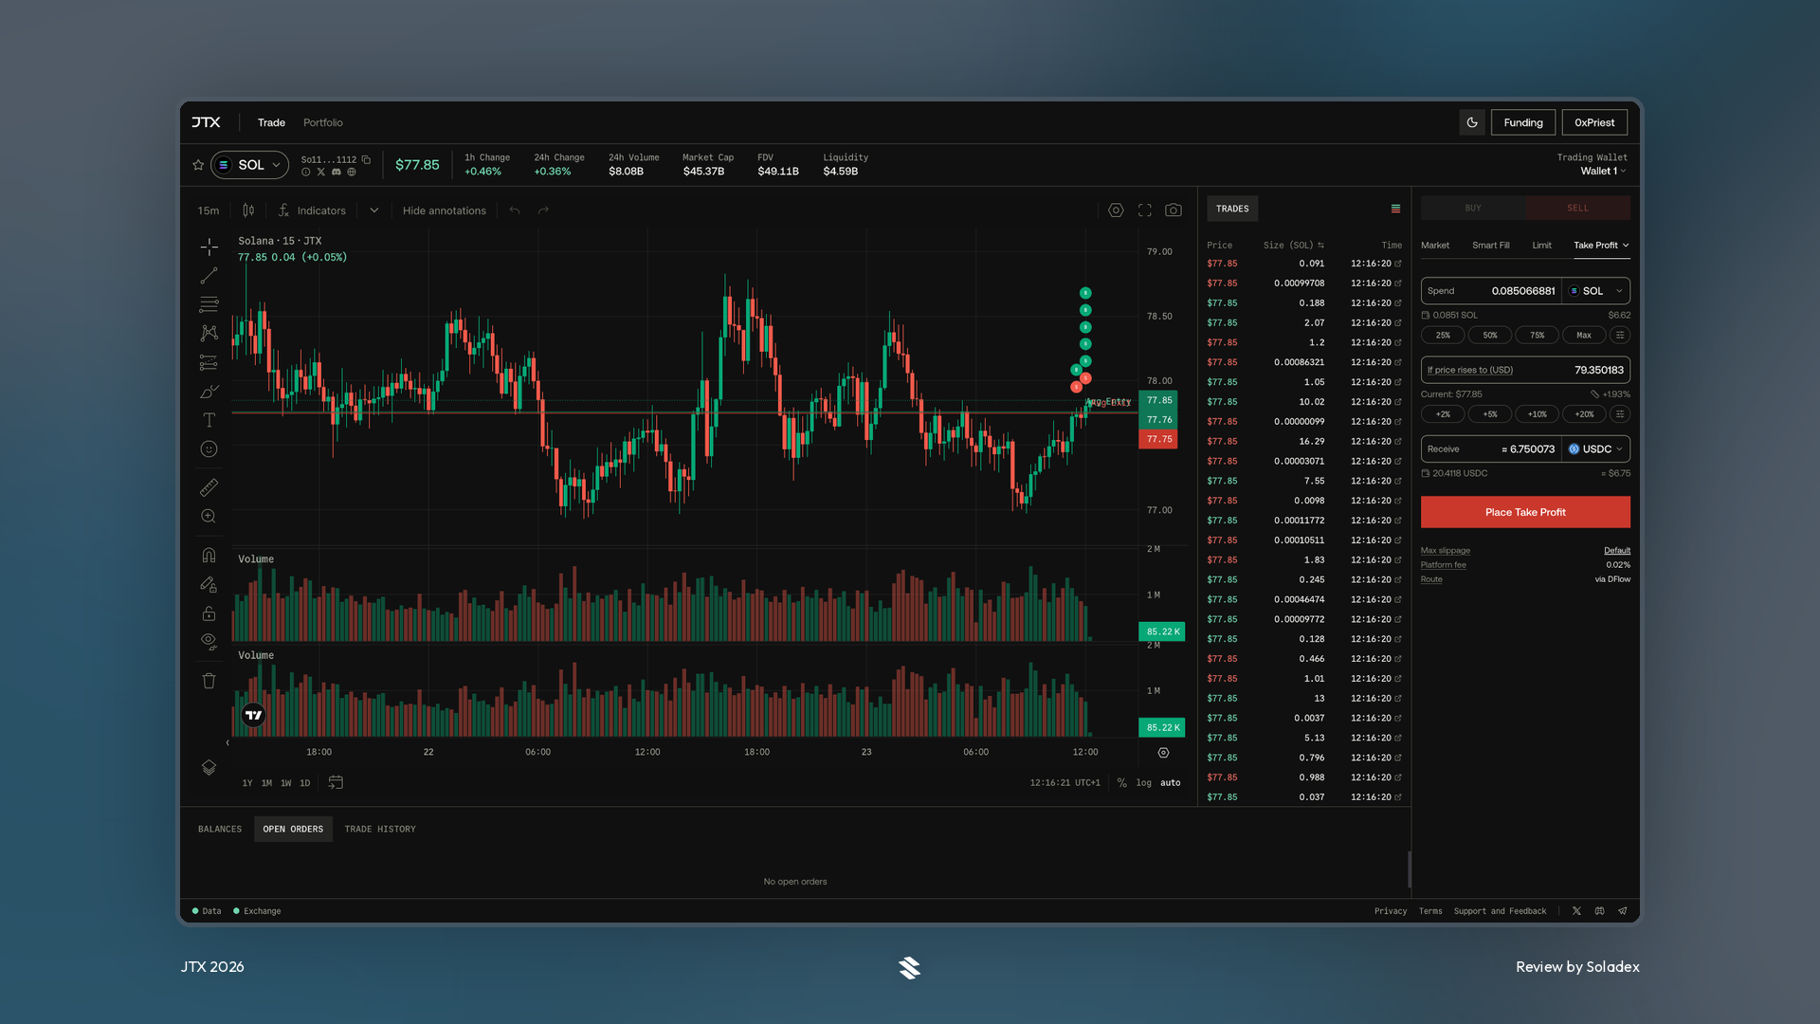Open the Fibonacci retracement tool
The image size is (1820, 1024).
(209, 304)
